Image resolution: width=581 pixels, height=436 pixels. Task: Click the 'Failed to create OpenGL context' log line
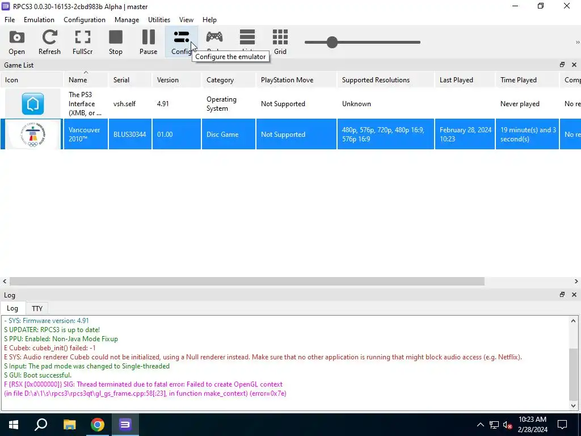pos(143,384)
